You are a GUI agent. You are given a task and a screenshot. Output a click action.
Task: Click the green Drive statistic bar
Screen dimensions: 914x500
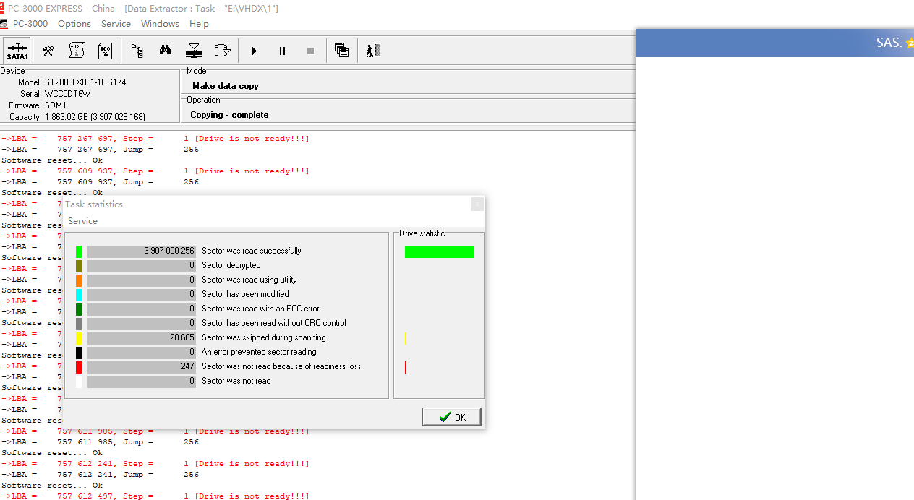(439, 251)
